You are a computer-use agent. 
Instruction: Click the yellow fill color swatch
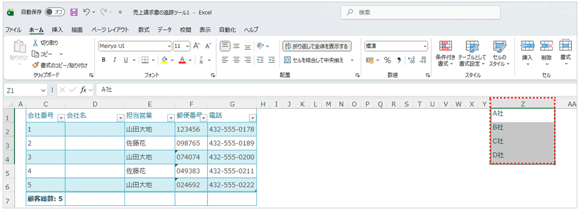pyautogui.click(x=164, y=60)
